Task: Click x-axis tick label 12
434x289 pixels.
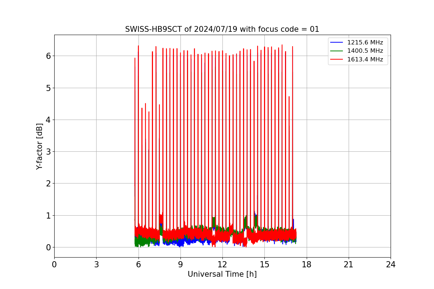Action: click(222, 264)
